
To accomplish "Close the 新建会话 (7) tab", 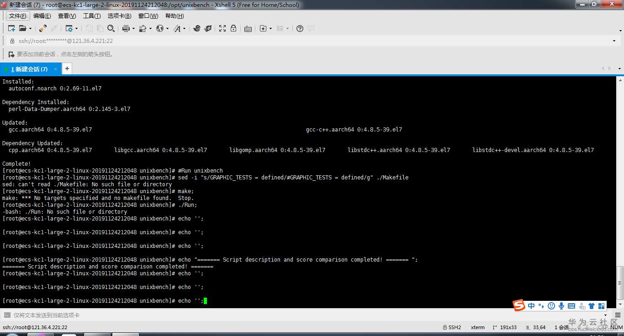I will (56, 69).
